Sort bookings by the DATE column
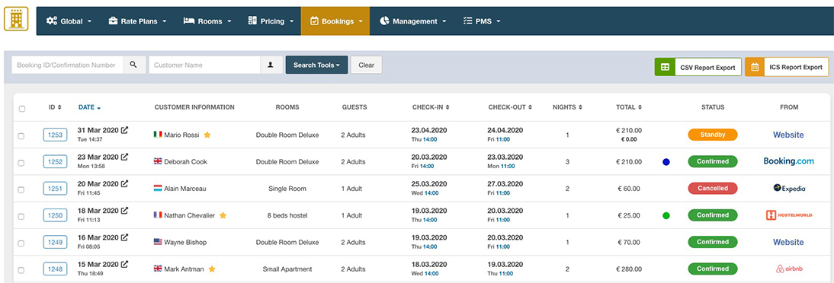 89,107
